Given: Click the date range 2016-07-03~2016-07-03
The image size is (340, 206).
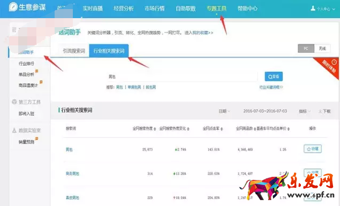Looking at the screenshot, I should pyautogui.click(x=265, y=111).
